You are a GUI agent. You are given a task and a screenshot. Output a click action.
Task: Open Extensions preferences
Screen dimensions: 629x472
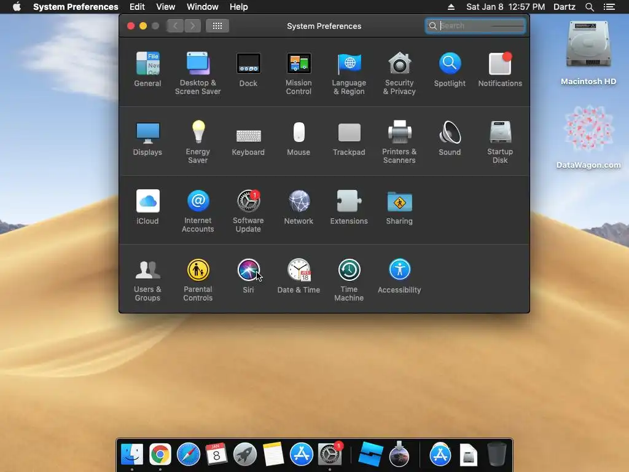(349, 207)
